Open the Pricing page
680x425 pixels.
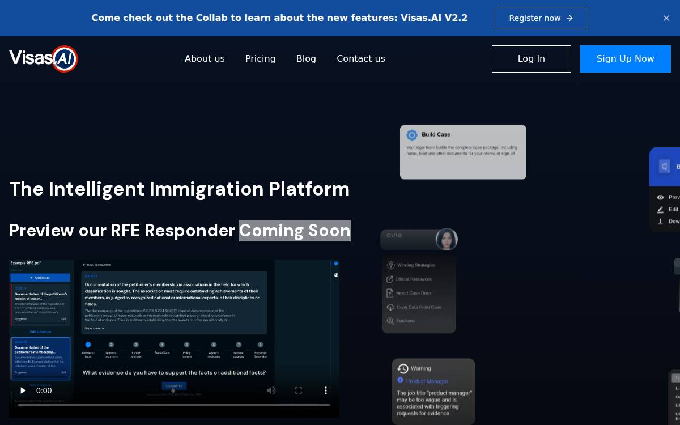point(261,59)
